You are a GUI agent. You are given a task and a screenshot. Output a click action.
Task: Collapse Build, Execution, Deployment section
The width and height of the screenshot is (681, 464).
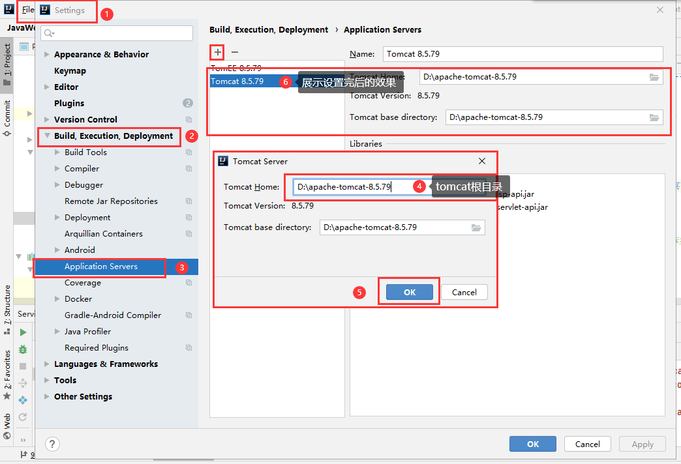coord(47,136)
